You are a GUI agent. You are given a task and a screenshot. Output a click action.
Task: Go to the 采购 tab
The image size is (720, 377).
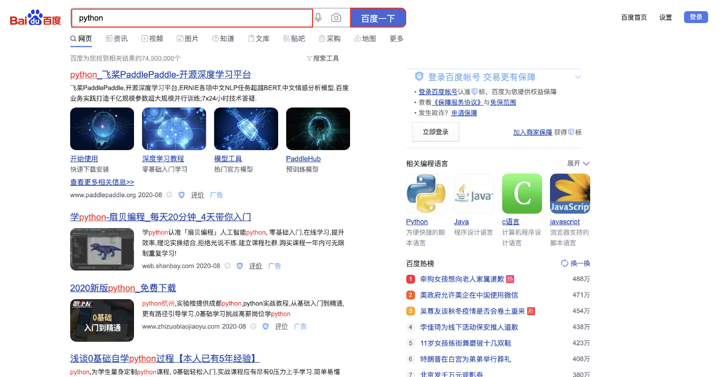point(330,39)
